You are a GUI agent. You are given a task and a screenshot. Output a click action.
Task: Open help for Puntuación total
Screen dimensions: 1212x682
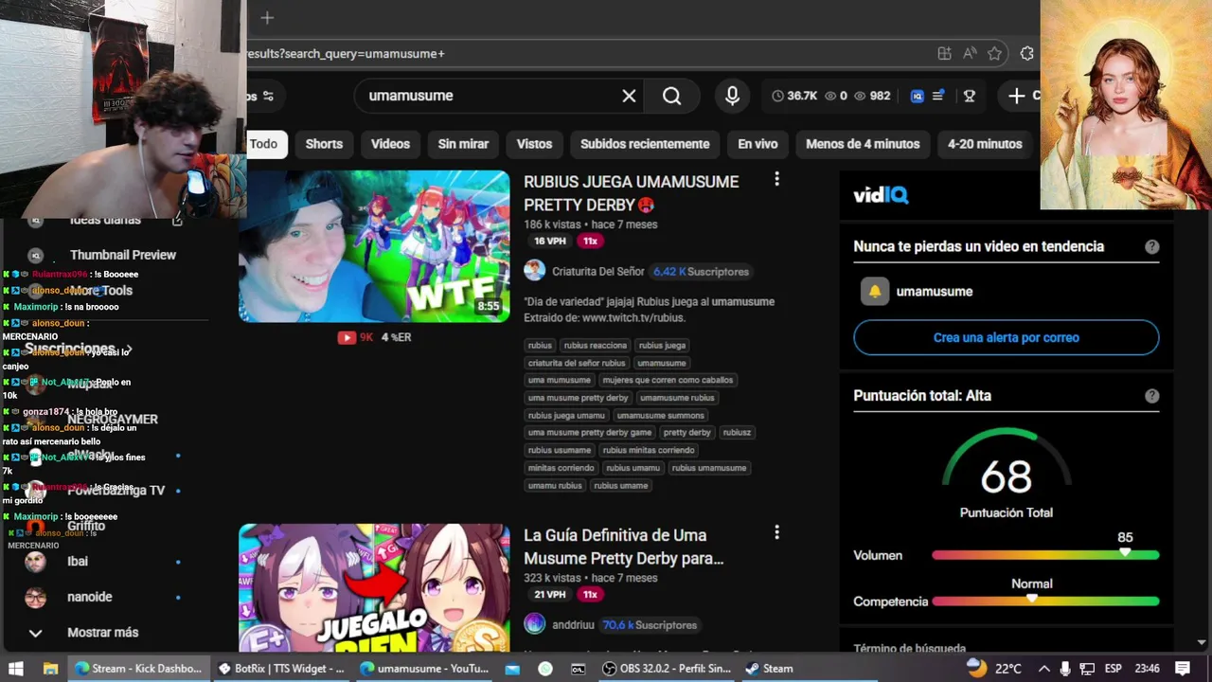(1151, 396)
